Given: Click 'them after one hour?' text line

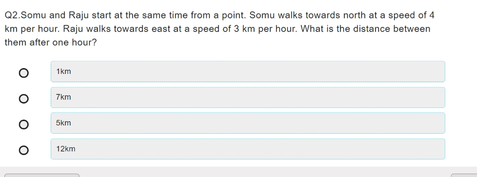Looking at the screenshot, I should (x=51, y=42).
